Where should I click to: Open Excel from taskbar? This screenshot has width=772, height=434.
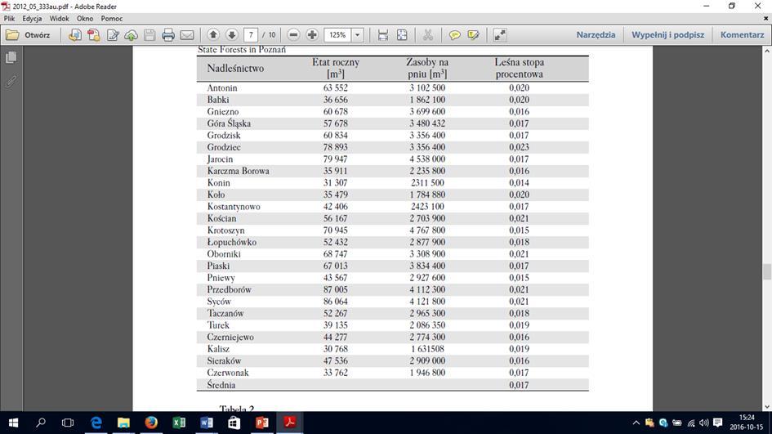tap(179, 423)
